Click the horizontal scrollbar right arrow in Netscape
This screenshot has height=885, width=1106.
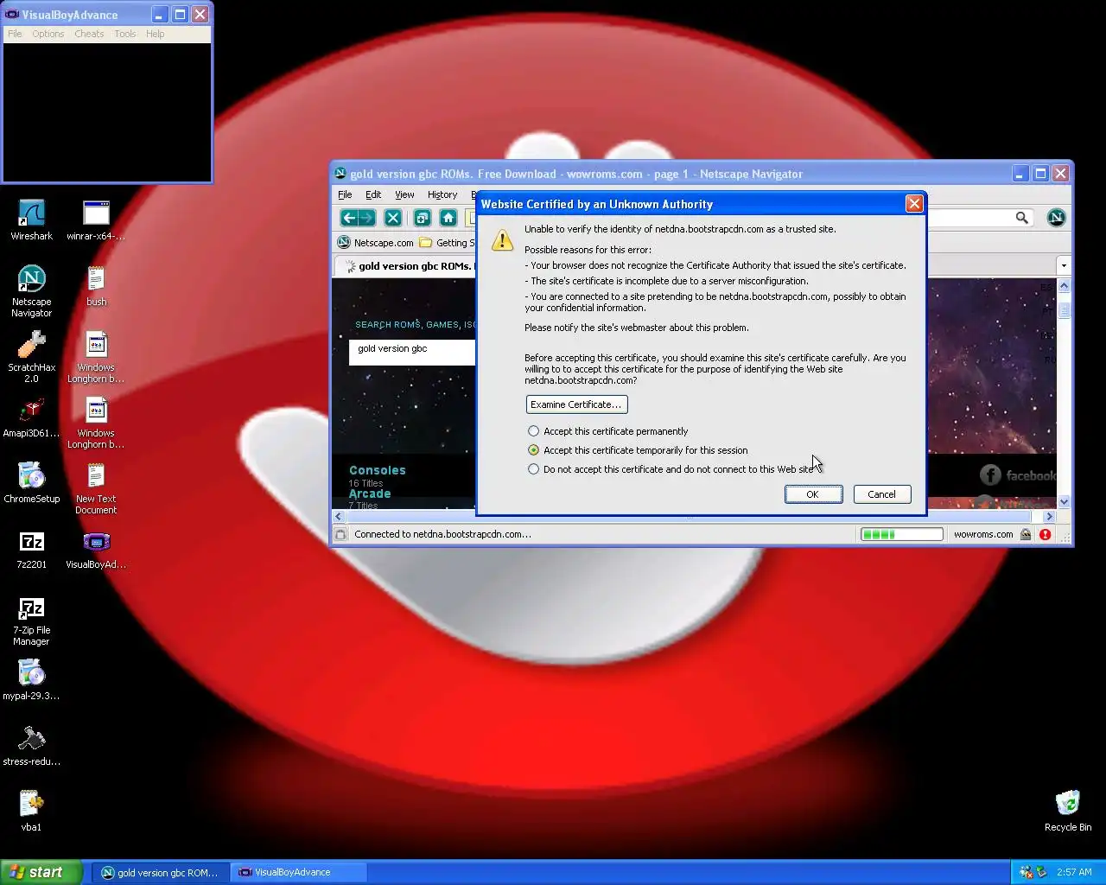tap(1050, 517)
